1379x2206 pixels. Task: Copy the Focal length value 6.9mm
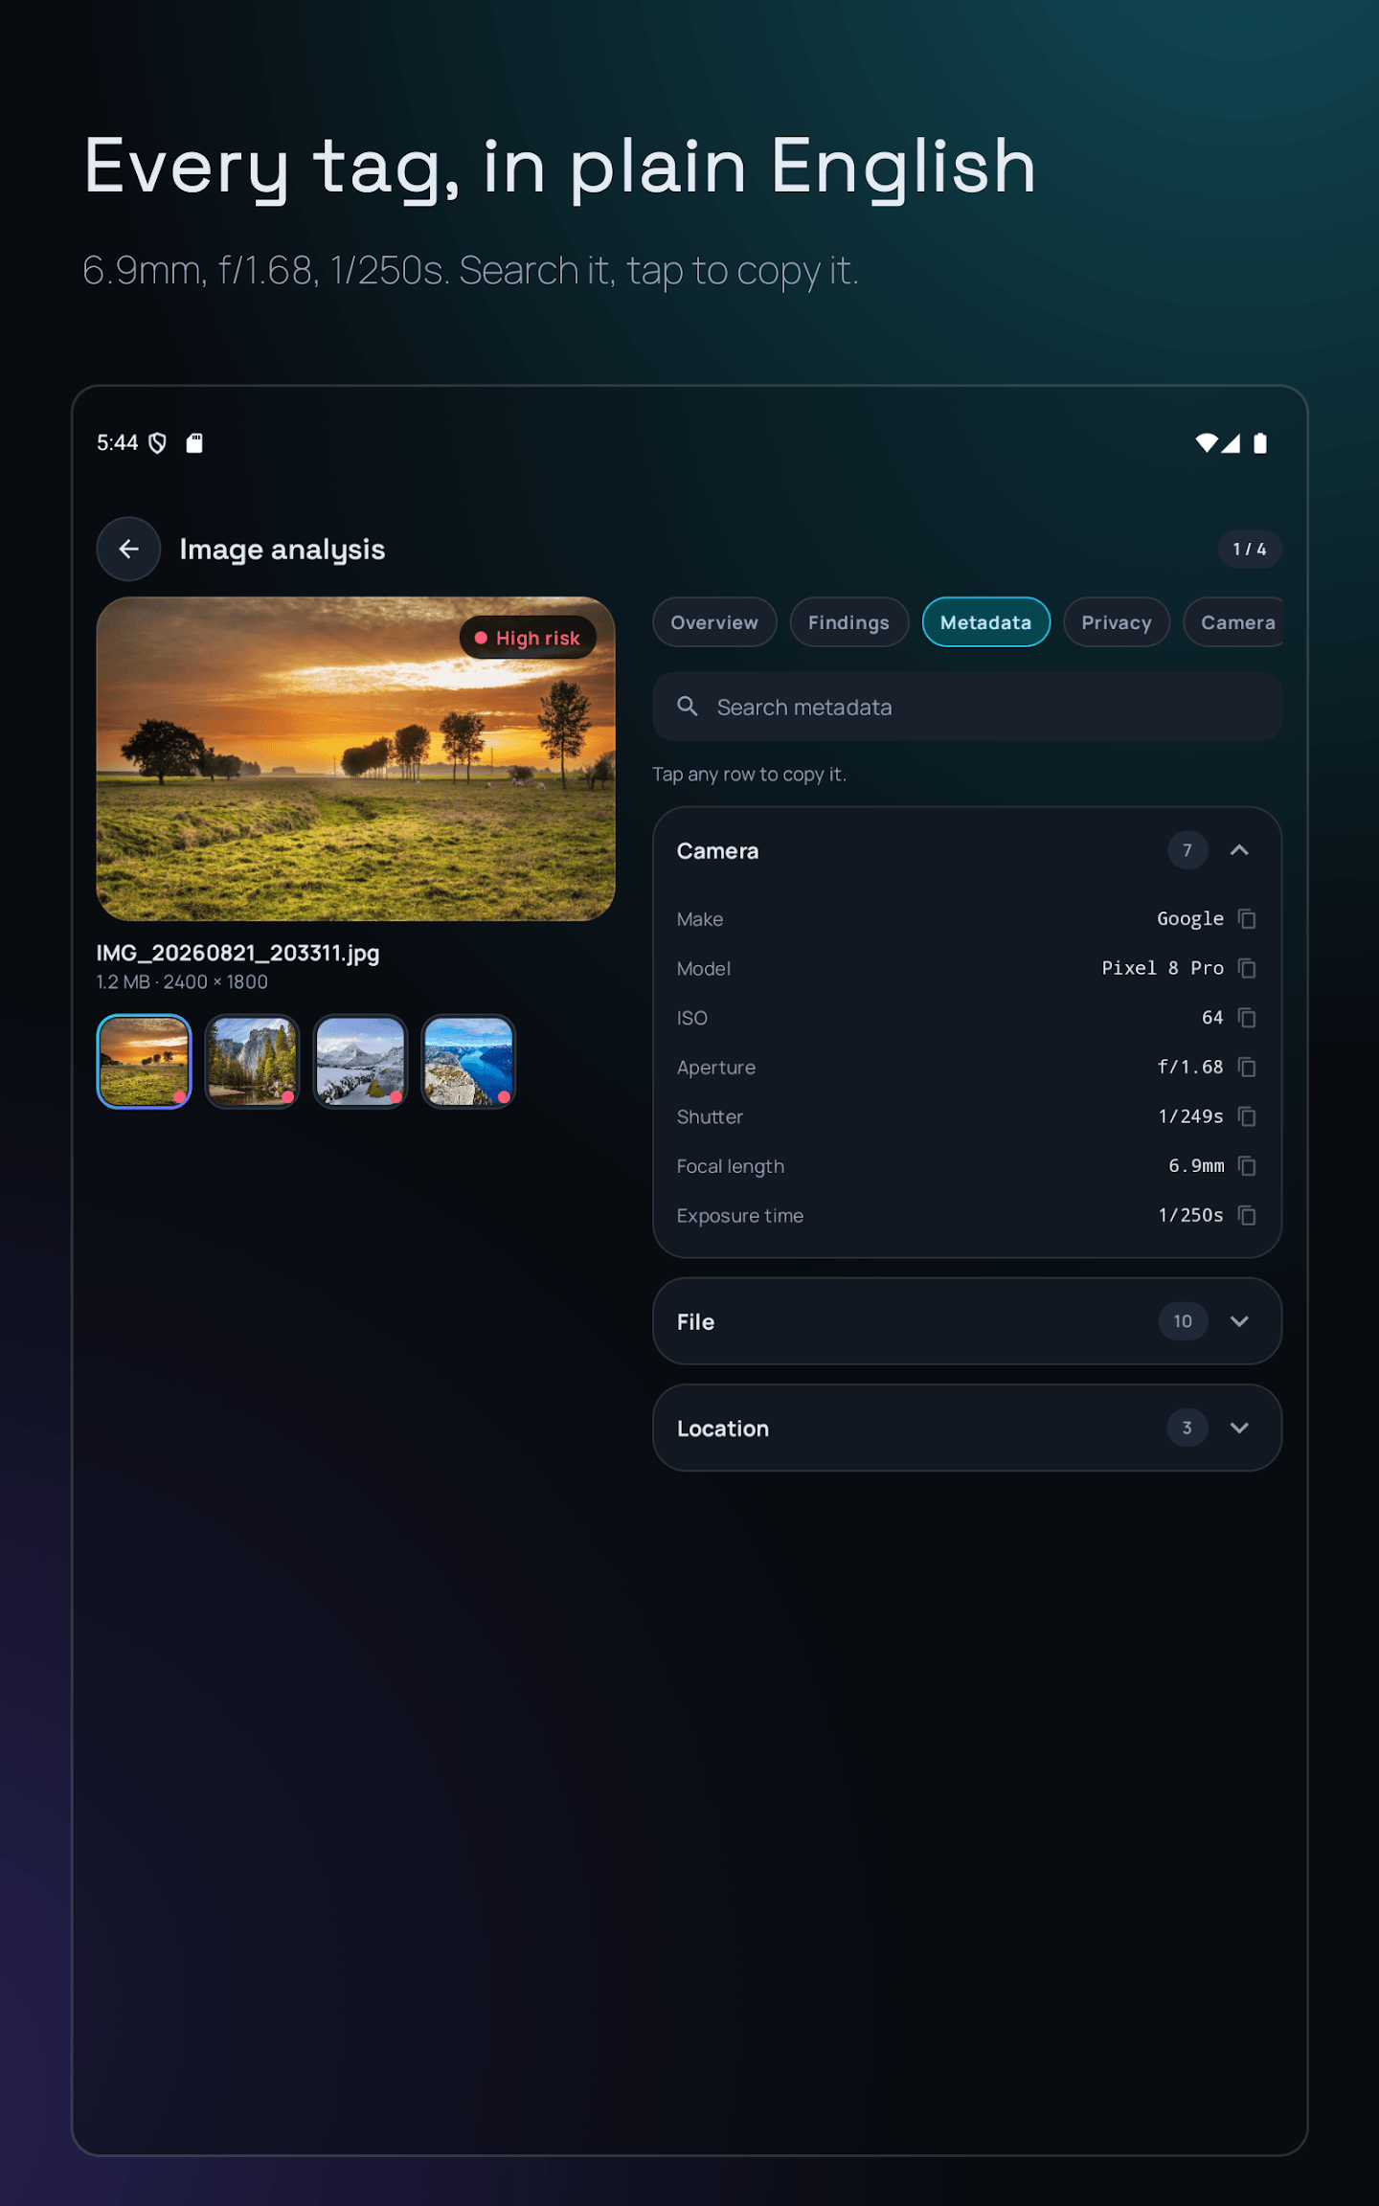[1247, 1165]
